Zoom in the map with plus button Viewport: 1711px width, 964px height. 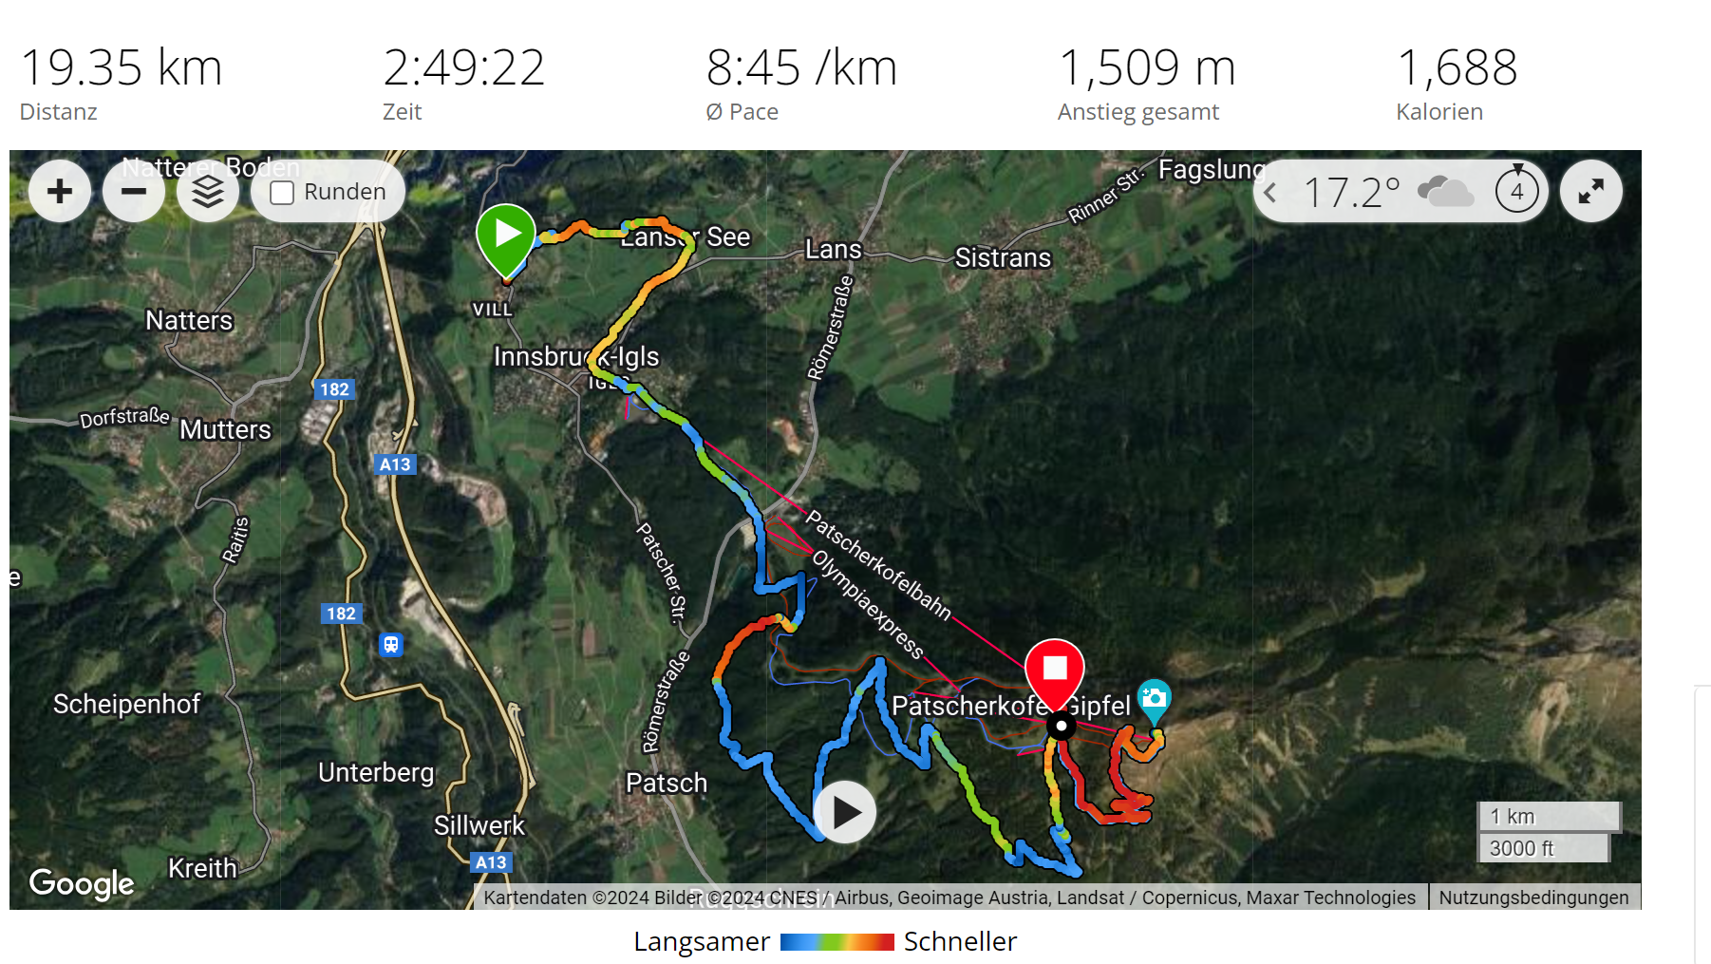[60, 191]
